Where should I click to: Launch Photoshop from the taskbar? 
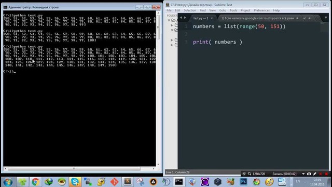243,182
